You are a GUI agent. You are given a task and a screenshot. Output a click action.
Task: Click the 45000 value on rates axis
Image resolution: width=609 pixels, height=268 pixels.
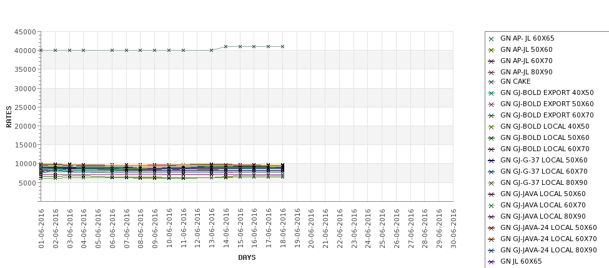[x=25, y=32]
